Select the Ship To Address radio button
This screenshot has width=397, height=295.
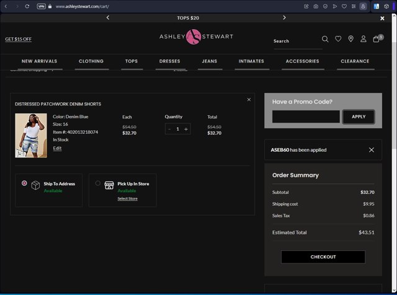(24, 183)
